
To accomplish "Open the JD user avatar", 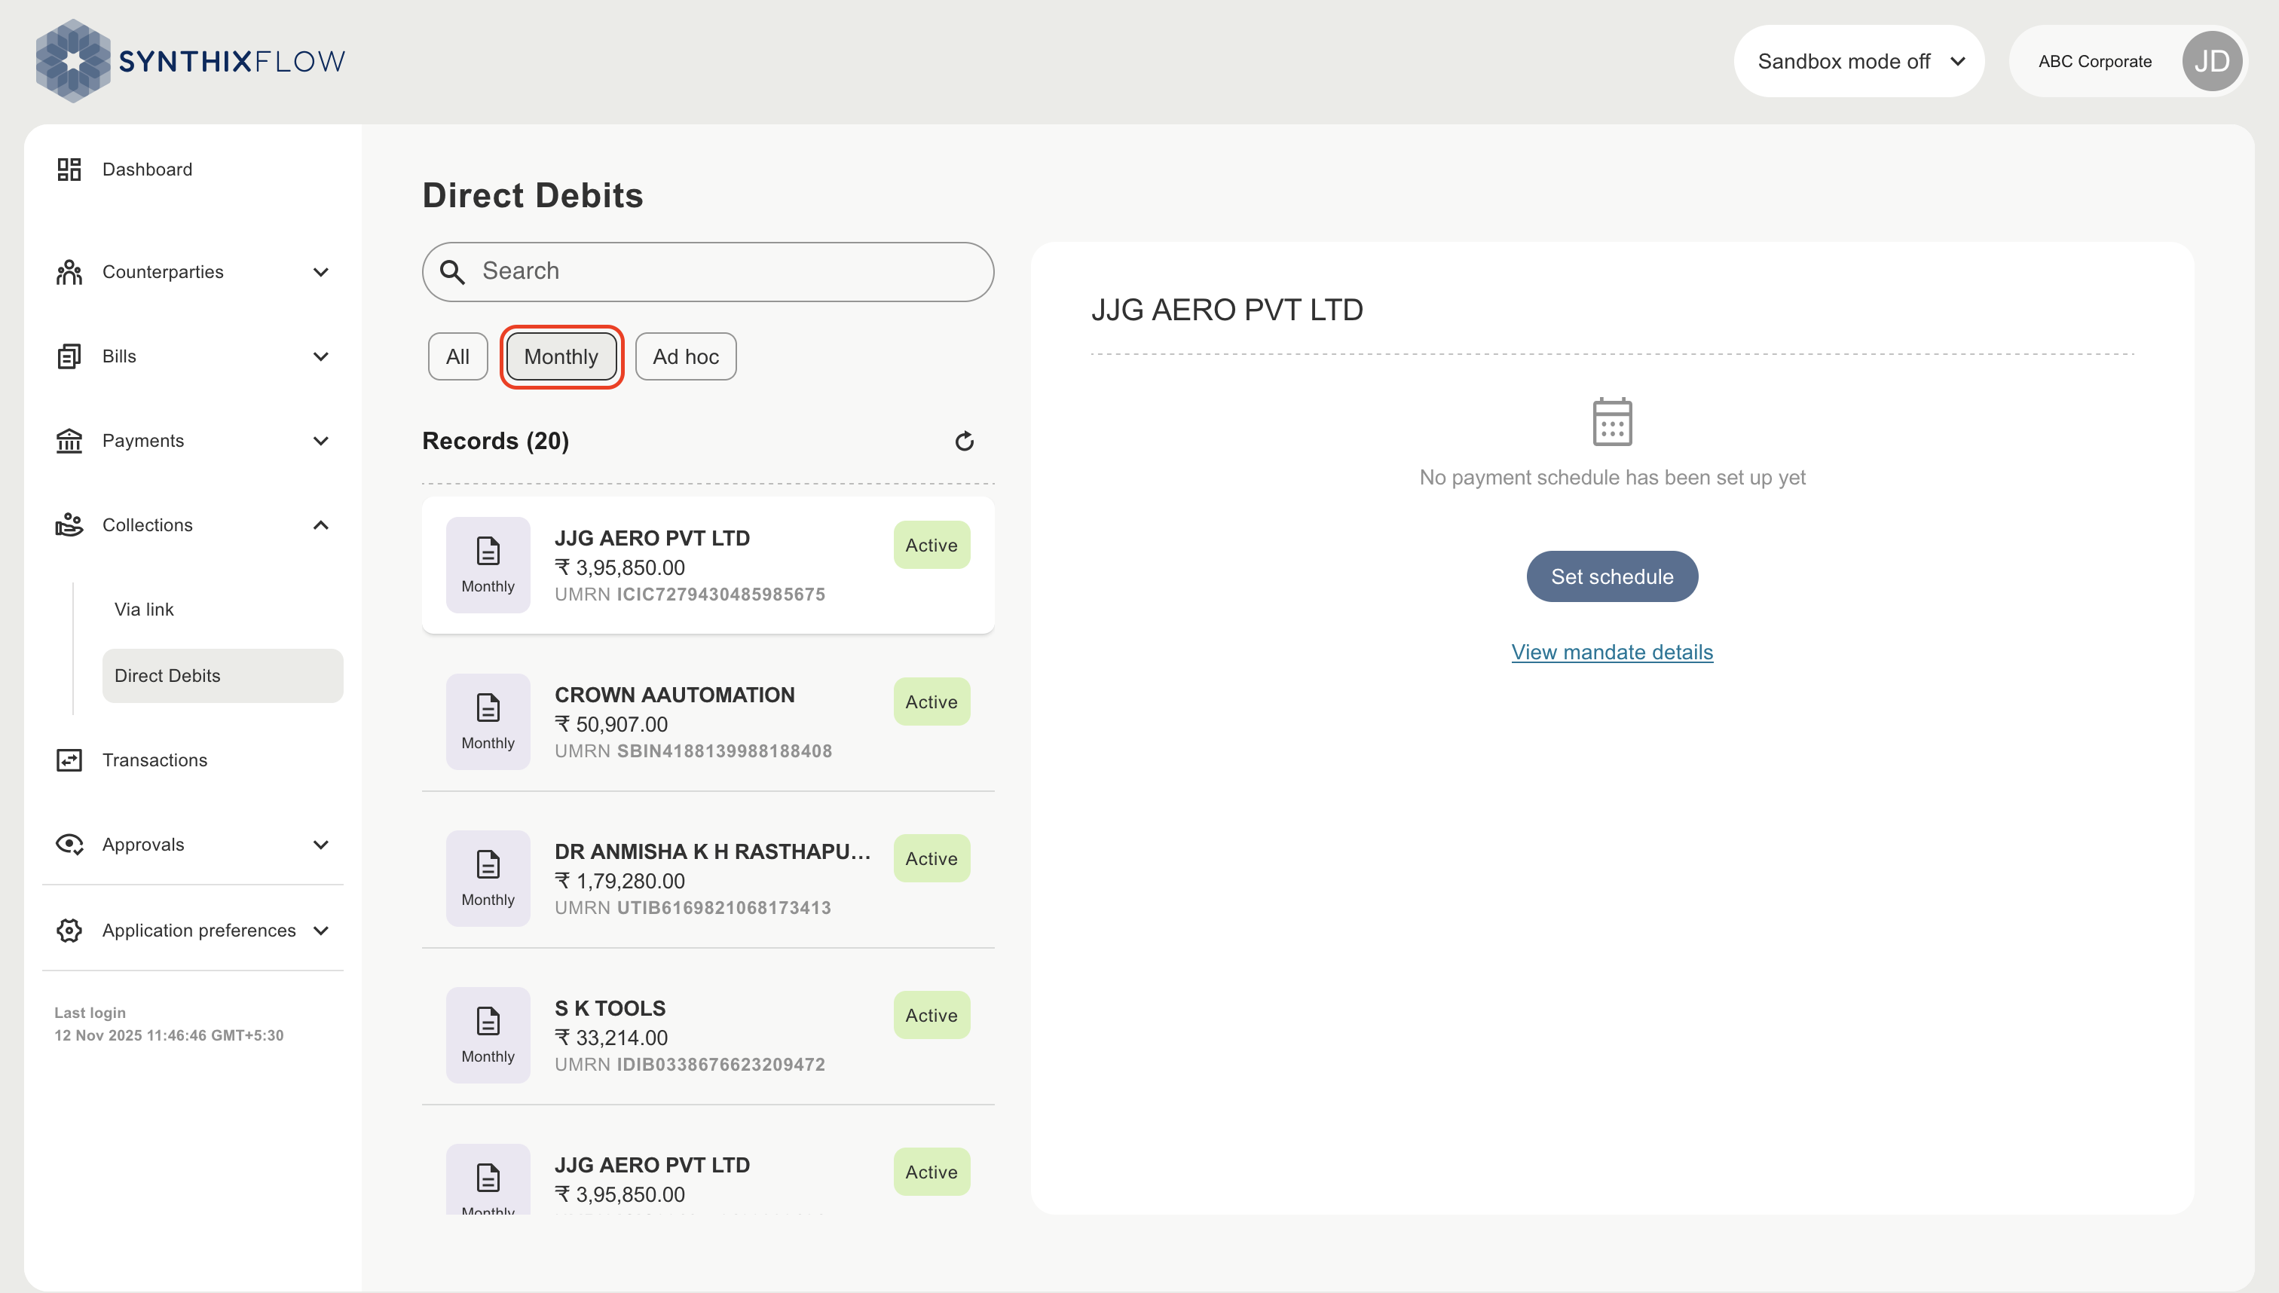I will pos(2211,61).
